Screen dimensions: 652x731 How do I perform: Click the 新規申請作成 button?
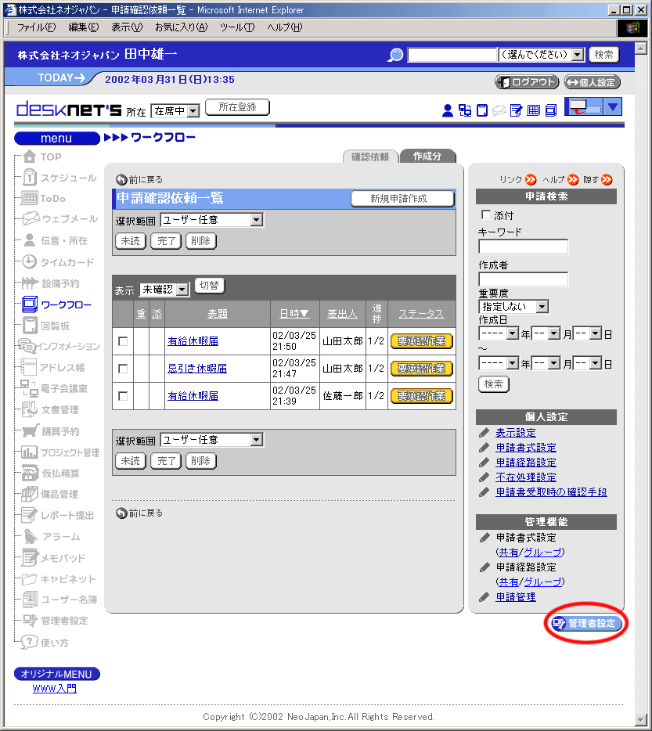point(402,199)
